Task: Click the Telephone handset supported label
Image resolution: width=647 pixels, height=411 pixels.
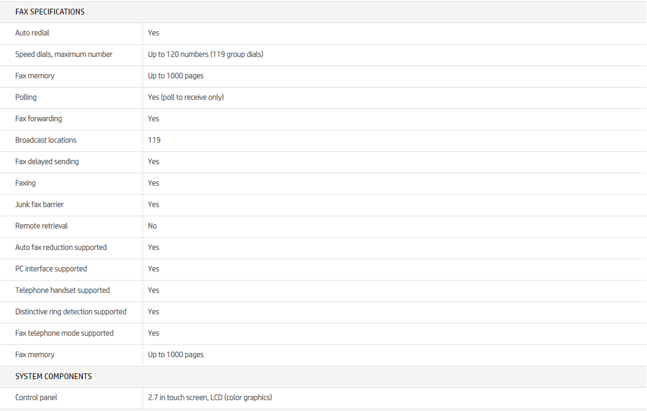Action: pyautogui.click(x=63, y=290)
